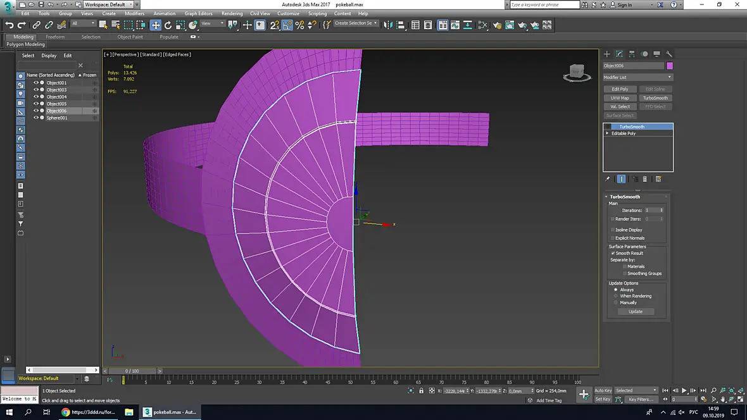Click the TurboSmooth Update button
The height and width of the screenshot is (420, 747).
click(x=636, y=311)
